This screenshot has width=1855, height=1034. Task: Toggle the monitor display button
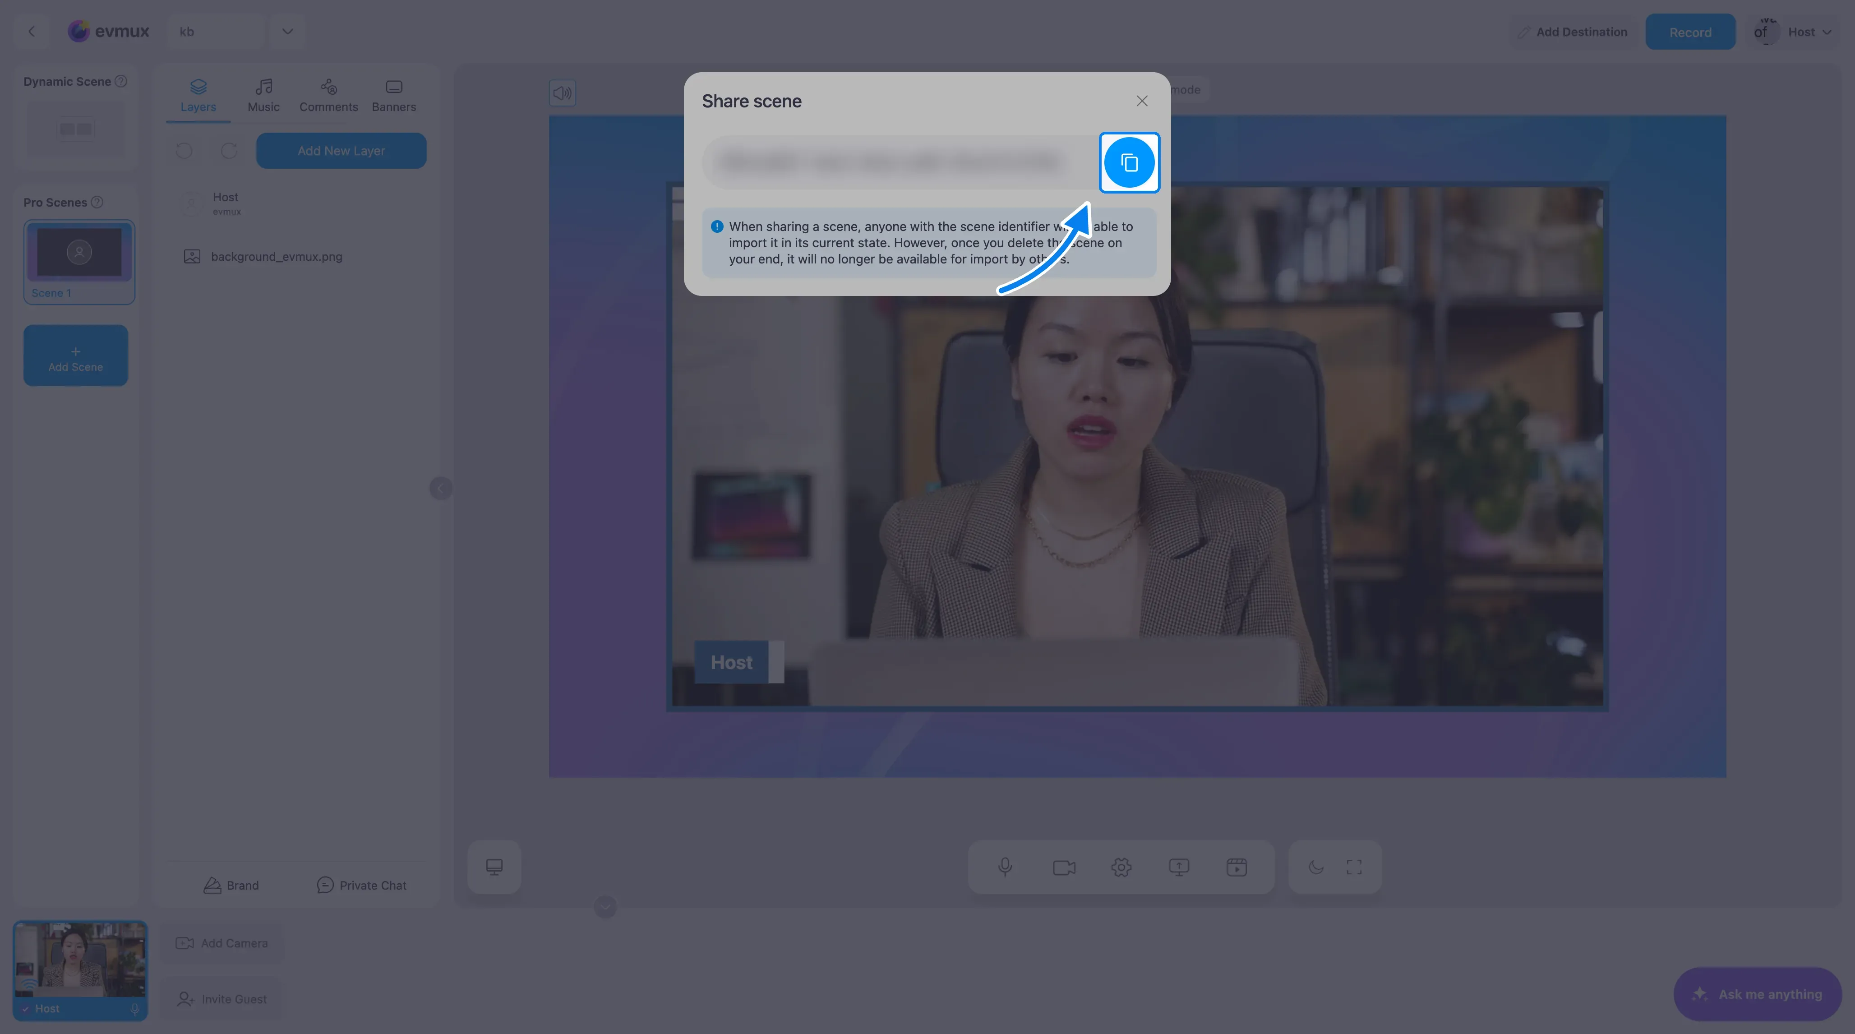click(494, 867)
